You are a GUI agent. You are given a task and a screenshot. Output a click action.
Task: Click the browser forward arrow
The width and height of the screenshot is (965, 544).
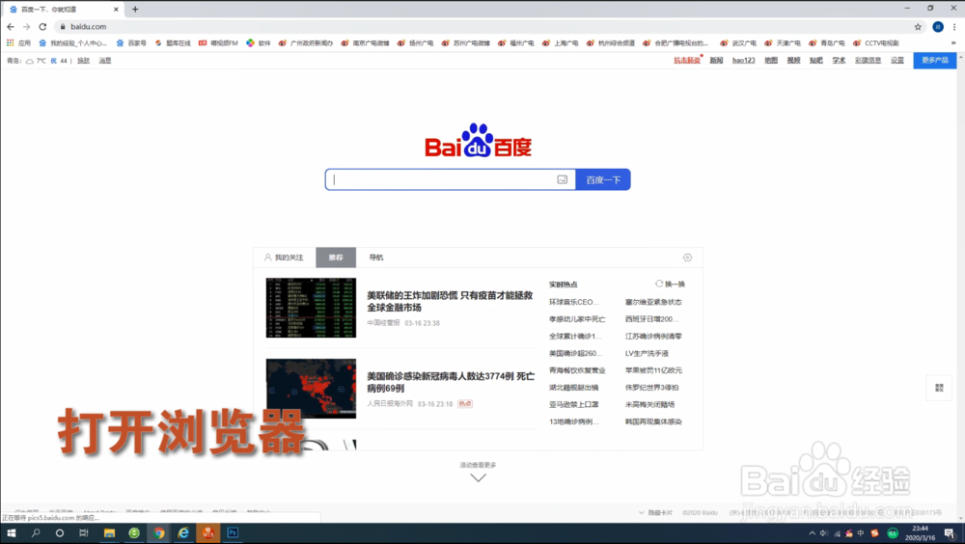(x=26, y=26)
